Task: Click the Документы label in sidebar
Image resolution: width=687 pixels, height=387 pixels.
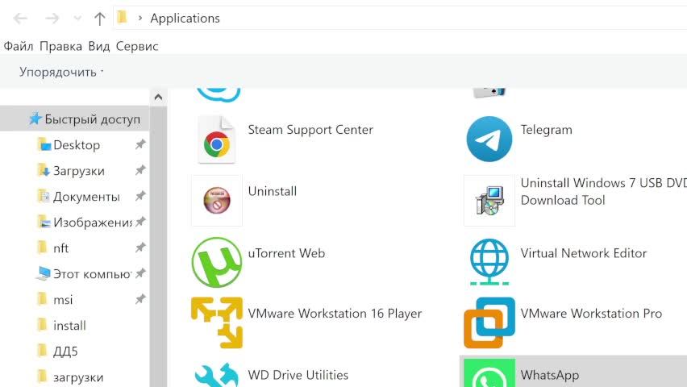Action: (x=86, y=197)
